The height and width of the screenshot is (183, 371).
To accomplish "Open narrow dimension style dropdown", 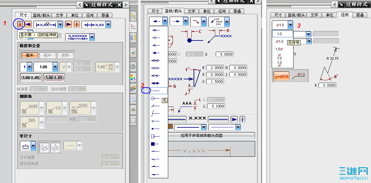I will pos(33,146).
